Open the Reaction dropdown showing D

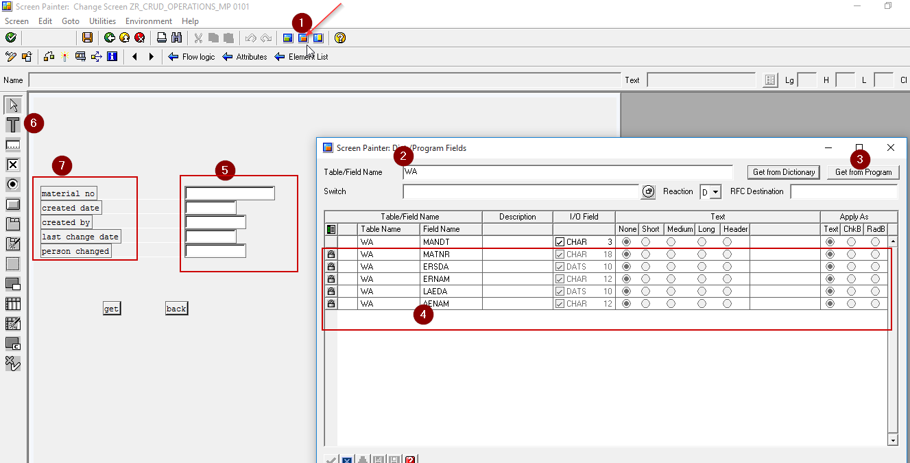pos(715,191)
